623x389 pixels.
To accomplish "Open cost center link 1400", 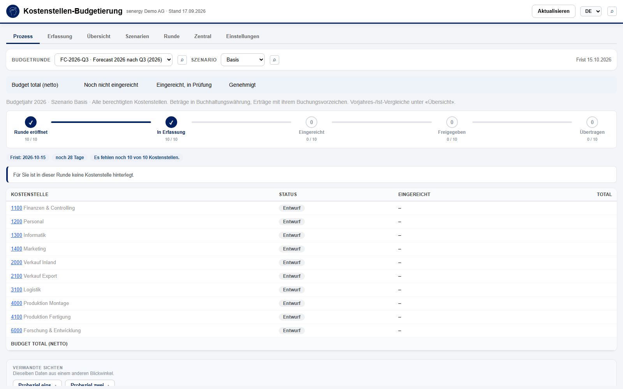I will [16, 249].
